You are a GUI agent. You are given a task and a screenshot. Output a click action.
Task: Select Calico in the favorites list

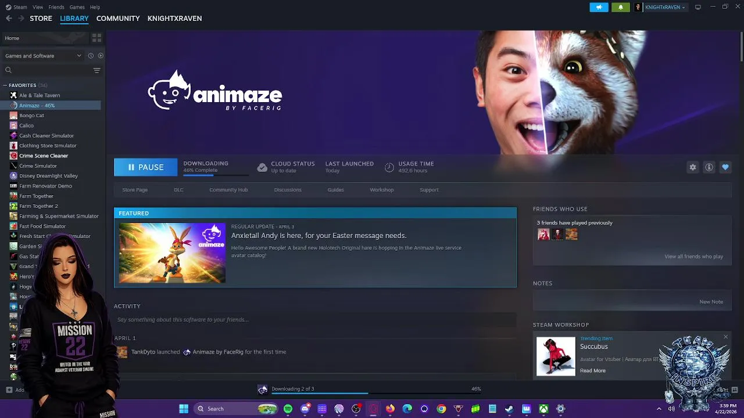coord(26,125)
